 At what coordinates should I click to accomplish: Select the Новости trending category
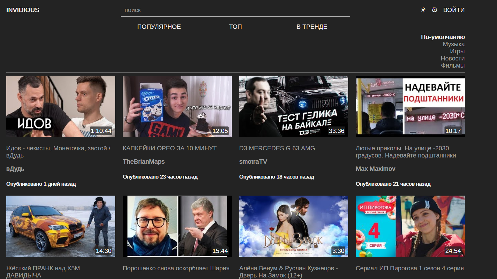(453, 58)
